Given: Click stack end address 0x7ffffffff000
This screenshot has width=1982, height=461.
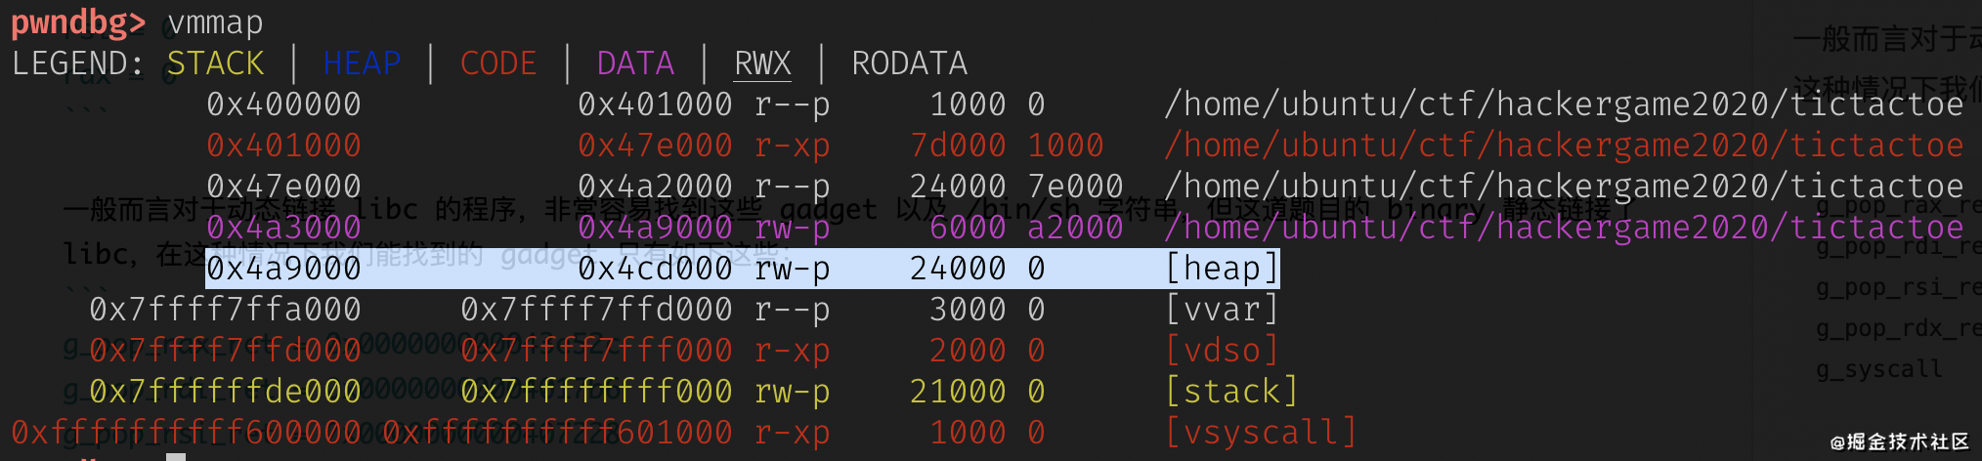Looking at the screenshot, I should (x=596, y=392).
